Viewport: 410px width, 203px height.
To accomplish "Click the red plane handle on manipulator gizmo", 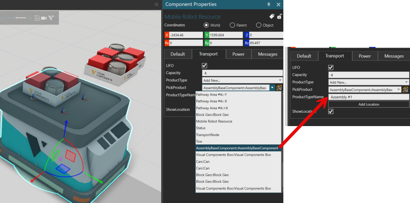I will (x=70, y=155).
